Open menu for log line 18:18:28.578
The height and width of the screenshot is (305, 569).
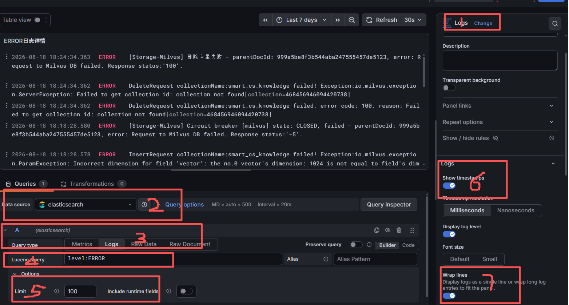(x=7, y=154)
